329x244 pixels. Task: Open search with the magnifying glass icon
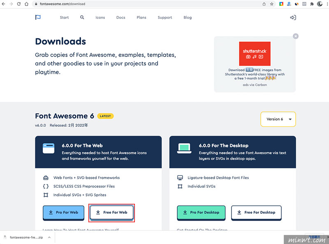82,17
